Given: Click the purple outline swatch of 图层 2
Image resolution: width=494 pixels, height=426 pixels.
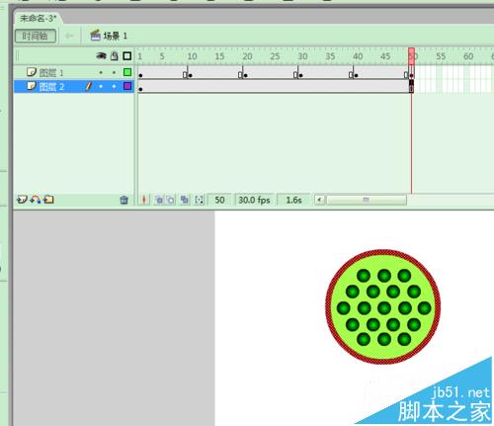Looking at the screenshot, I should tap(127, 86).
